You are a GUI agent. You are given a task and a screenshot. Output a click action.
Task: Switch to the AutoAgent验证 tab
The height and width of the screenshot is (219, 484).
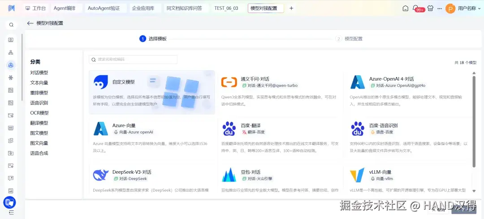click(x=104, y=9)
